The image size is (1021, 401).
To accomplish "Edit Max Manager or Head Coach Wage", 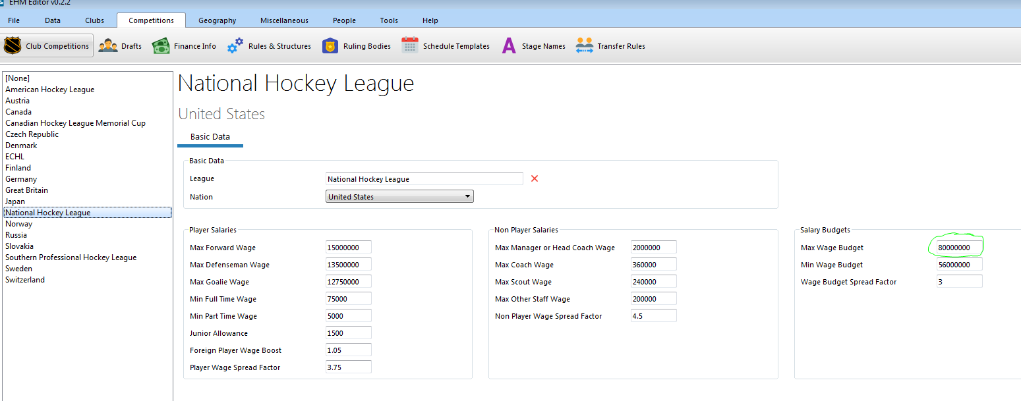I will coord(654,248).
